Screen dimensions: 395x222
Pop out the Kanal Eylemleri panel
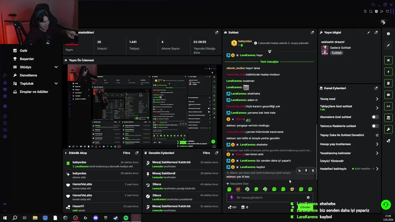tap(376, 88)
